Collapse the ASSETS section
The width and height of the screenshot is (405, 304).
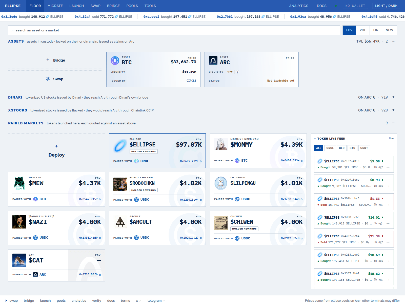(393, 41)
